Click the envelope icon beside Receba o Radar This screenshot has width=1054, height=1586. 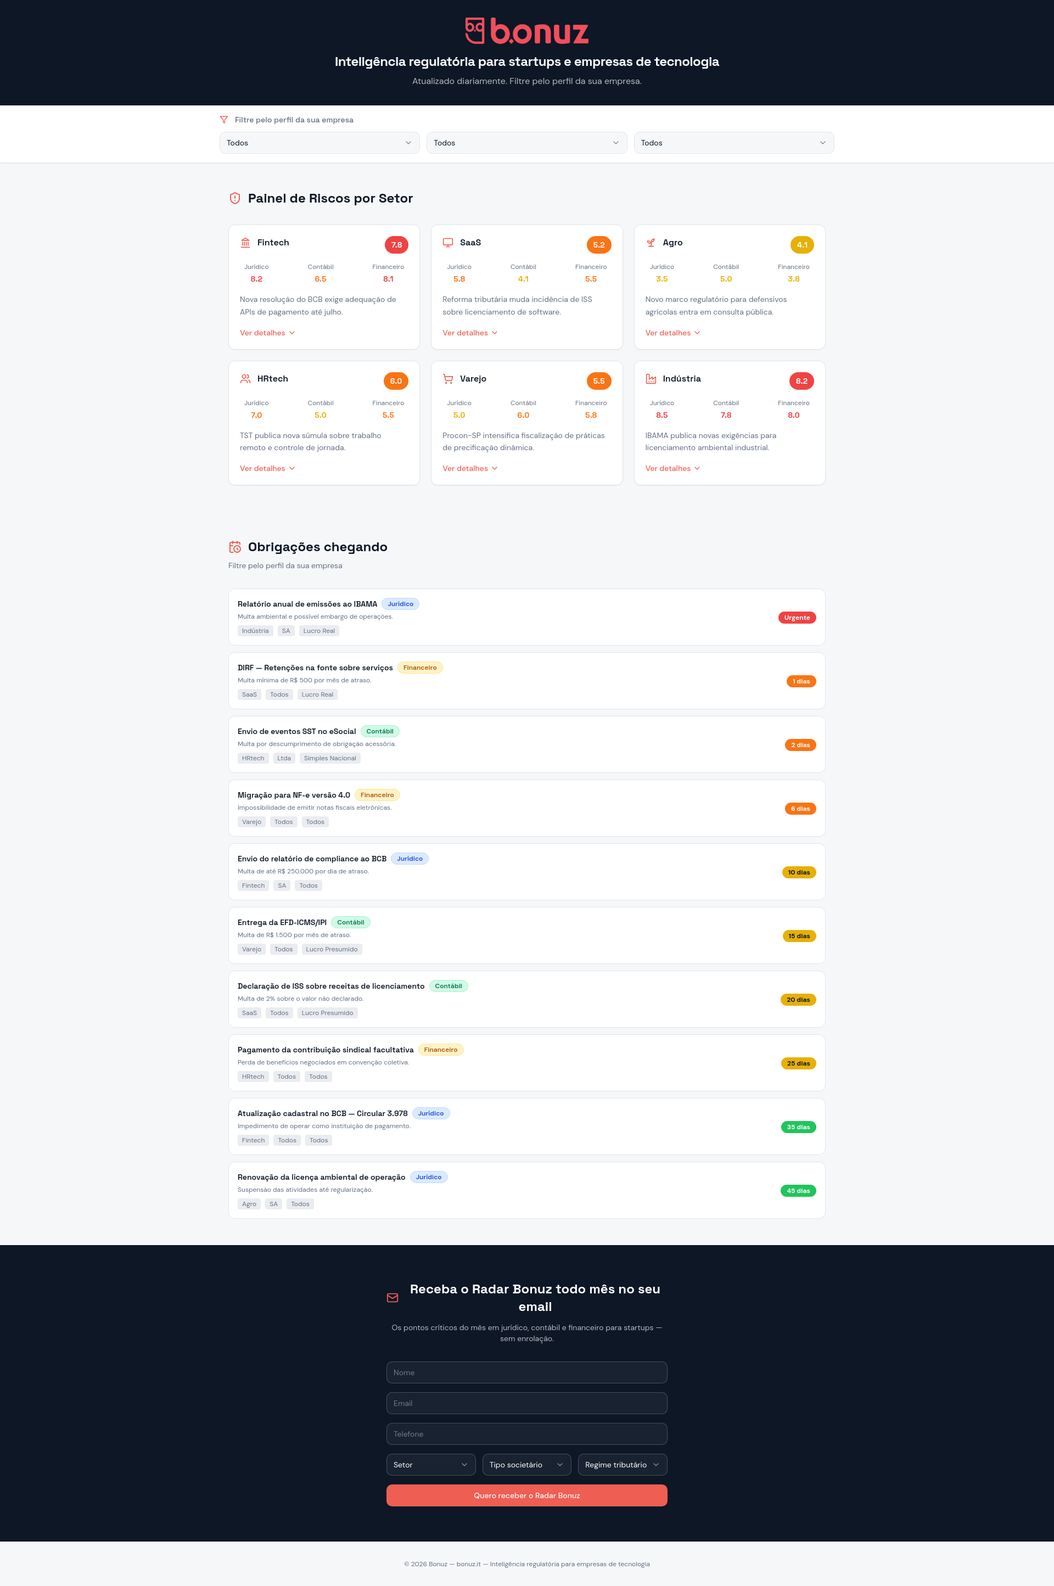pos(393,1298)
